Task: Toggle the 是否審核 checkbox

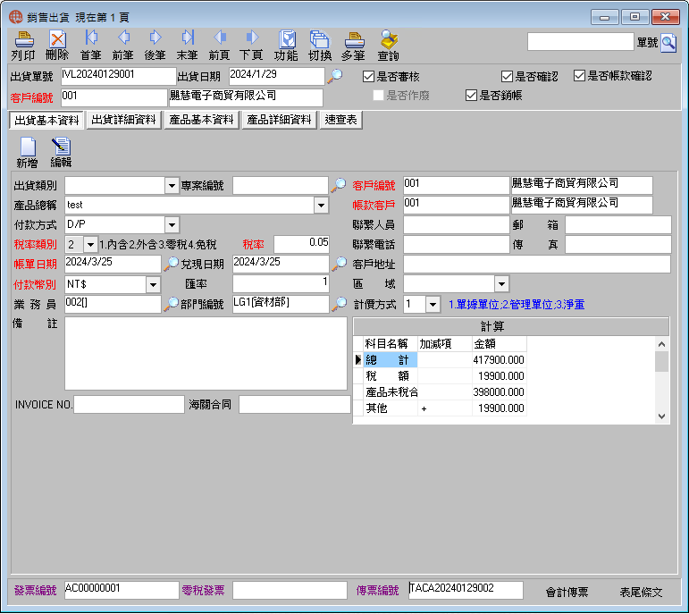Action: tap(368, 77)
